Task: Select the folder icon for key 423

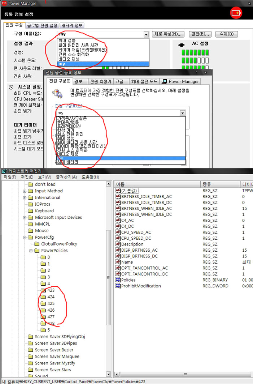Action: [43, 290]
